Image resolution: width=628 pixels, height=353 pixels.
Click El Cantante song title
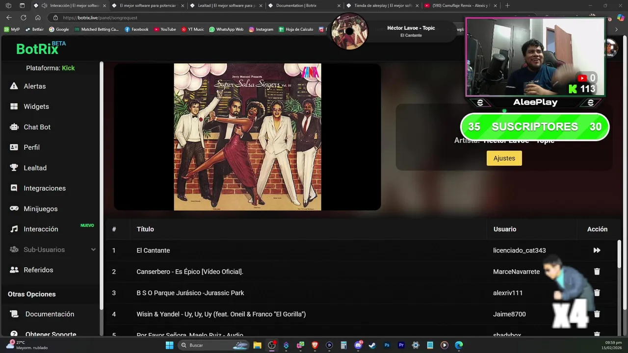coord(153,251)
